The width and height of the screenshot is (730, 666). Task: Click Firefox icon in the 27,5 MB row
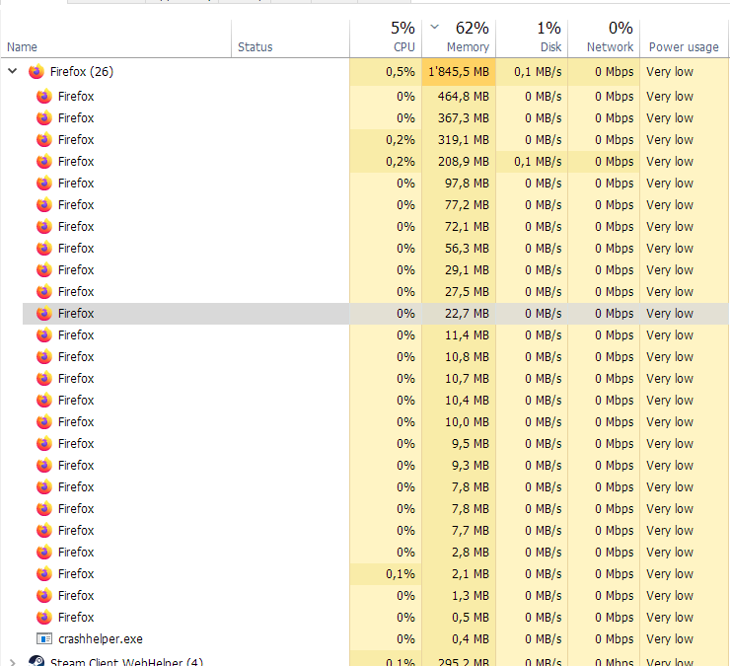(x=44, y=291)
